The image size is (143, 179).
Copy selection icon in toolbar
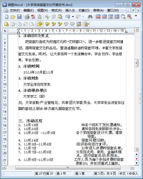click(x=54, y=17)
